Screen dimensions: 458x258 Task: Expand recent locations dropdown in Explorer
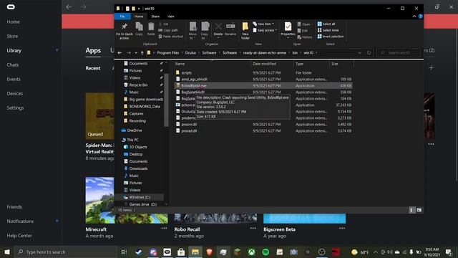tap(136, 53)
